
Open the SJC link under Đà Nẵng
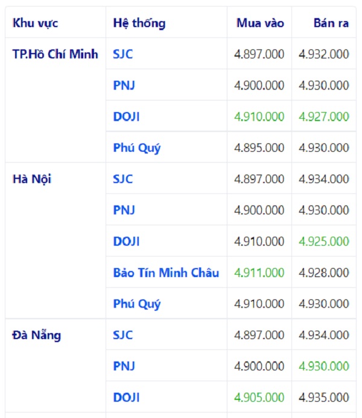coord(123,335)
